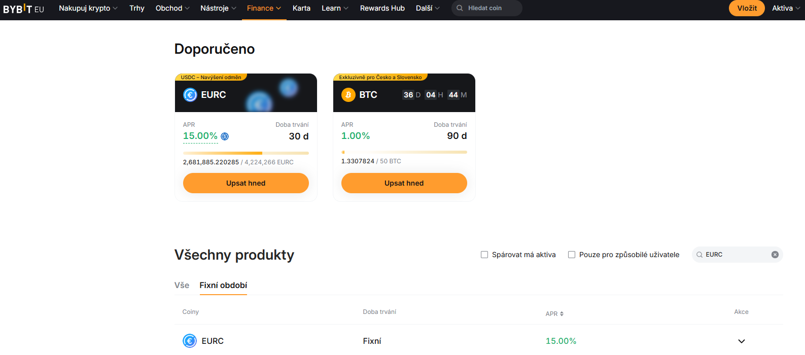Click the EURC coin icon in recommended card
The width and height of the screenshot is (805, 355).
190,95
